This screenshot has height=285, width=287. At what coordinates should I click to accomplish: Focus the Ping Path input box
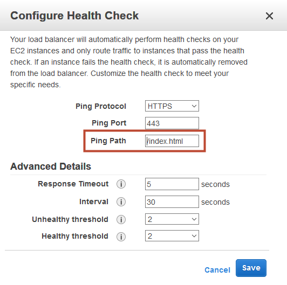[x=172, y=141]
